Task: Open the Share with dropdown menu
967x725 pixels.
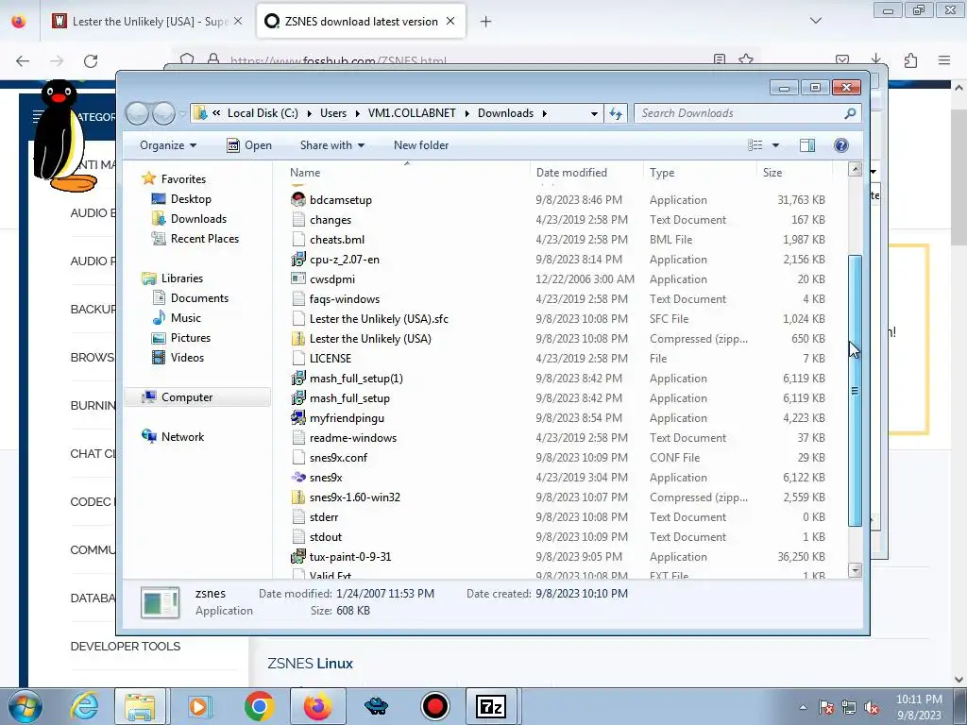Action: (x=331, y=144)
